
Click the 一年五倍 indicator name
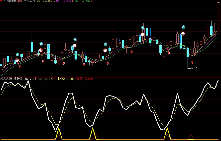pyautogui.click(x=29, y=1)
